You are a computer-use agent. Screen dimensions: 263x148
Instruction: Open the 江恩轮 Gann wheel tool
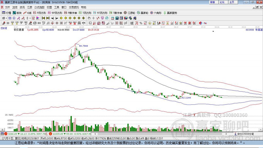[x=129, y=13]
